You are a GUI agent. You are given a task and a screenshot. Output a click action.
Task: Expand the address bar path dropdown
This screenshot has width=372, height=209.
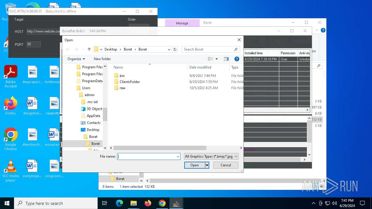(169, 49)
